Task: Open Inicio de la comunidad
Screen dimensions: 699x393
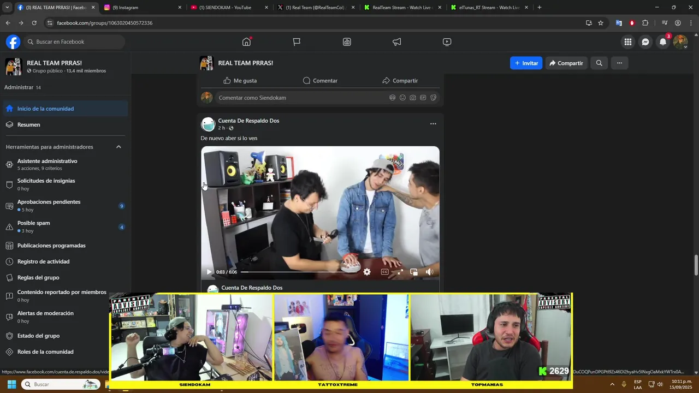Action: coord(65,109)
